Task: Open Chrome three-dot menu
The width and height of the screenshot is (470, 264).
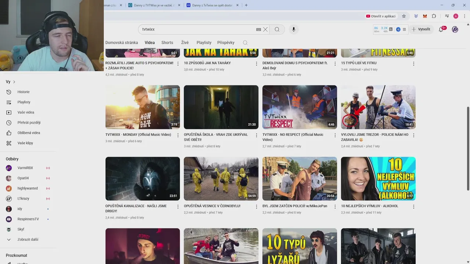Action: tap(465, 16)
